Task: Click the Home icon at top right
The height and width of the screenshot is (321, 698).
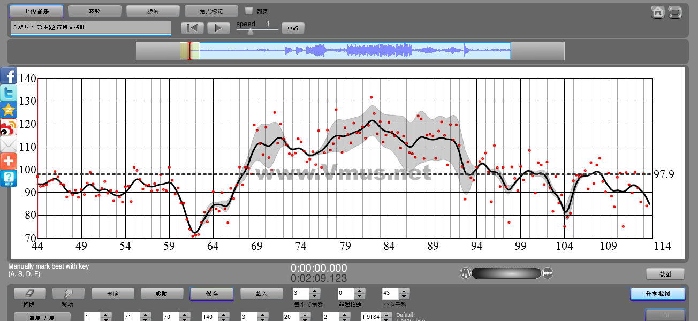Action: tap(657, 12)
